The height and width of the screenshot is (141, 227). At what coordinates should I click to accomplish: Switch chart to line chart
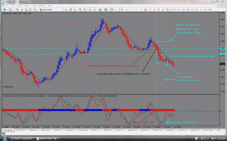click(x=75, y=10)
